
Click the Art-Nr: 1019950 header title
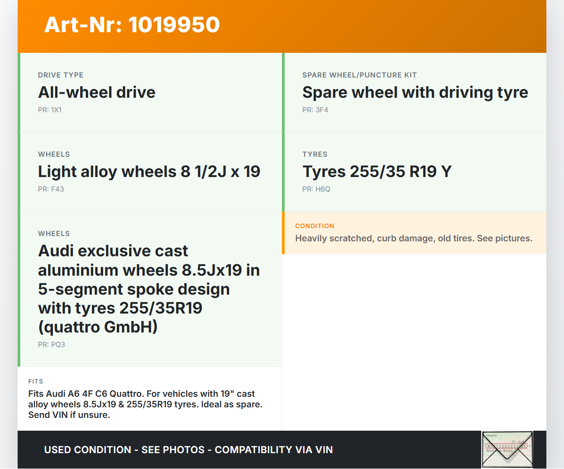(x=132, y=25)
